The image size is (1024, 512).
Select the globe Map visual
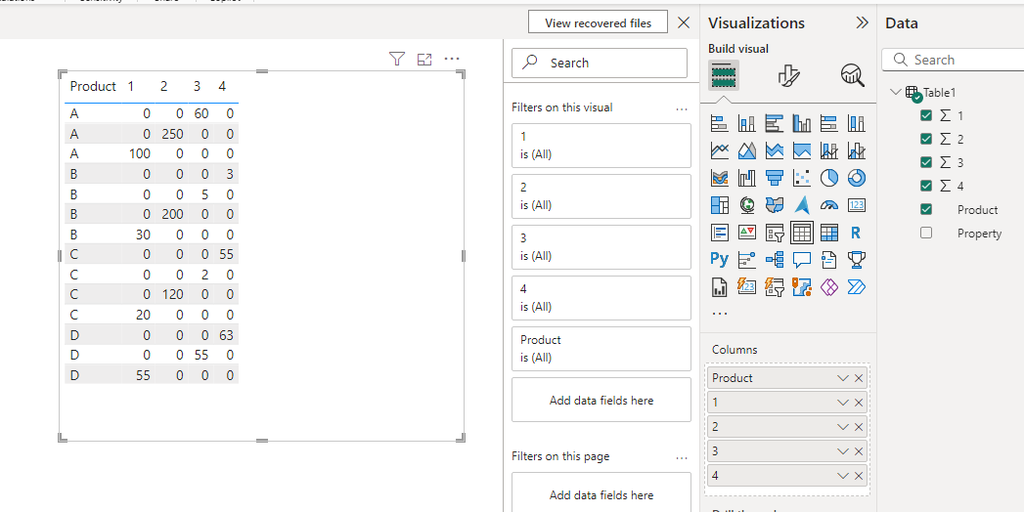pyautogui.click(x=747, y=205)
